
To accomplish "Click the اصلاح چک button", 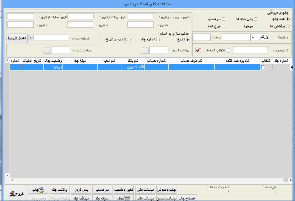I will 187,198.
